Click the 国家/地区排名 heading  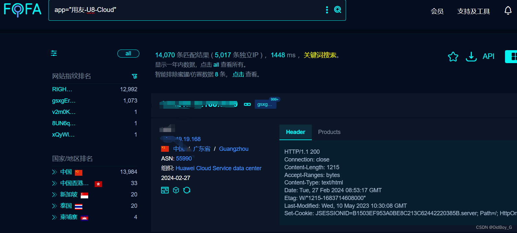click(73, 159)
